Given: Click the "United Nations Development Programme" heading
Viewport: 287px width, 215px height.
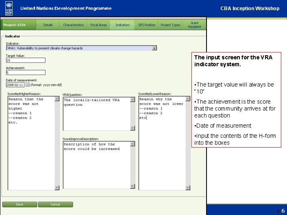Looking at the screenshot, I should pos(66,9).
